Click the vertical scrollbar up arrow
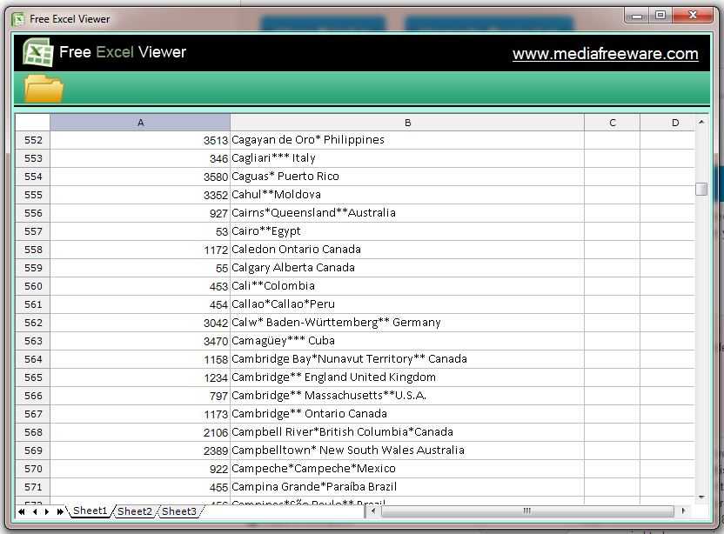 (701, 123)
